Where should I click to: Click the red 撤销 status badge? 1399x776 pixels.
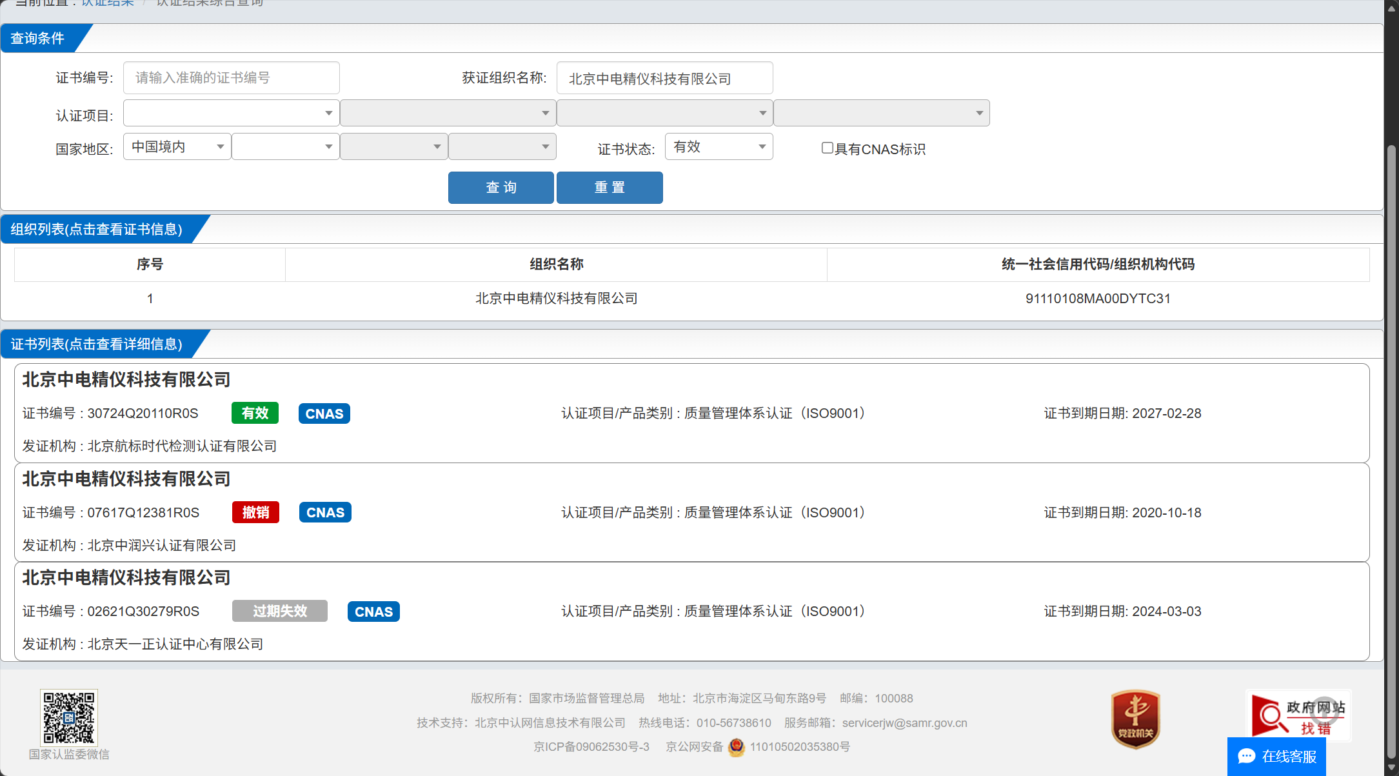pyautogui.click(x=256, y=513)
